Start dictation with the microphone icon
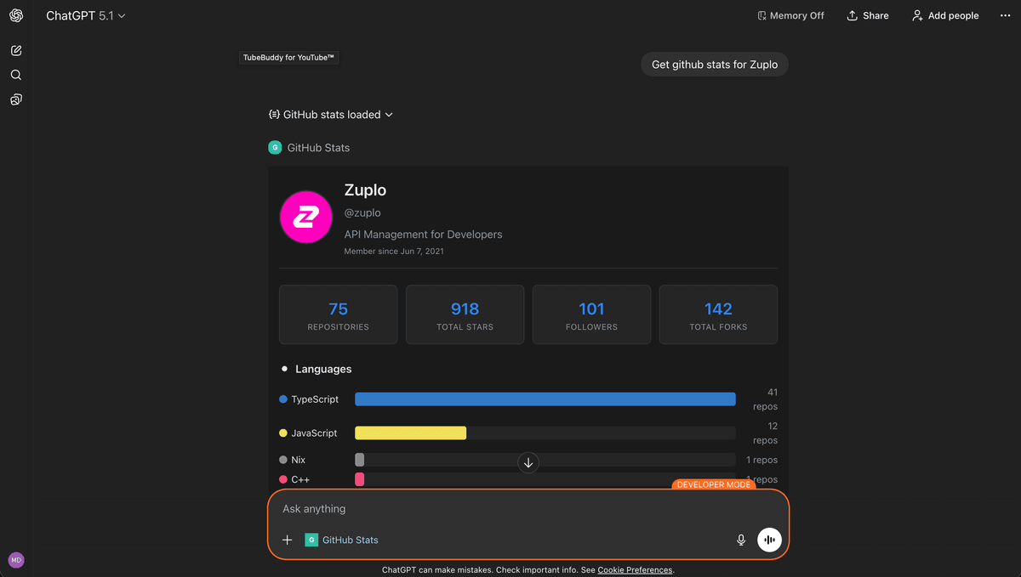 (740, 539)
